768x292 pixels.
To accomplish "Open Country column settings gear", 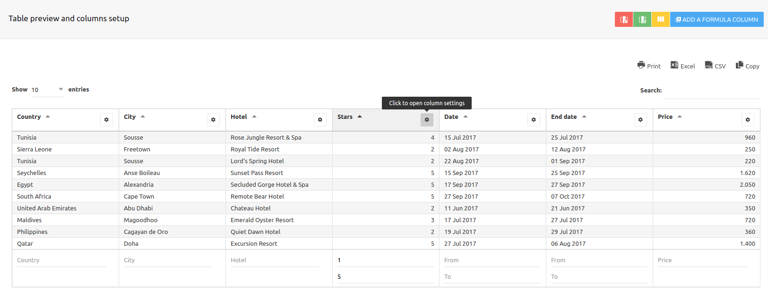I will click(x=106, y=120).
